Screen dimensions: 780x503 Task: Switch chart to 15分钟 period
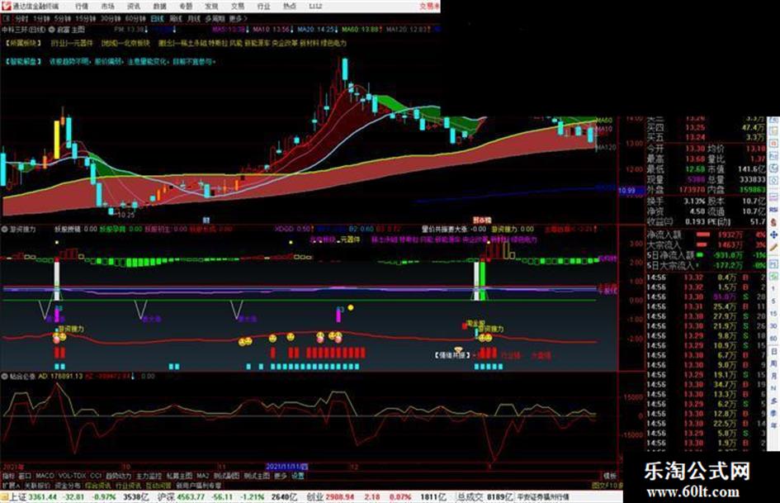[x=86, y=19]
